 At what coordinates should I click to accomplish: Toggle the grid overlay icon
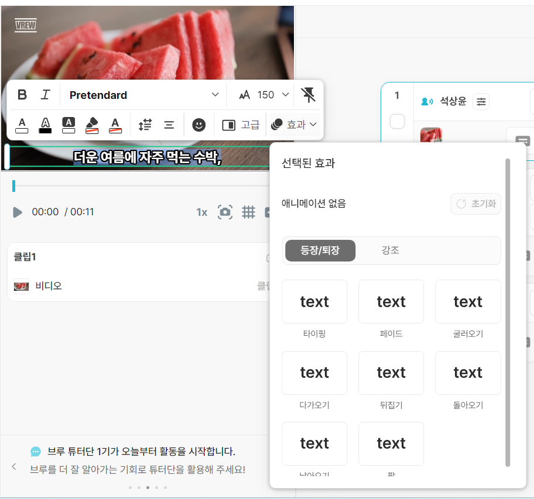[x=248, y=212]
